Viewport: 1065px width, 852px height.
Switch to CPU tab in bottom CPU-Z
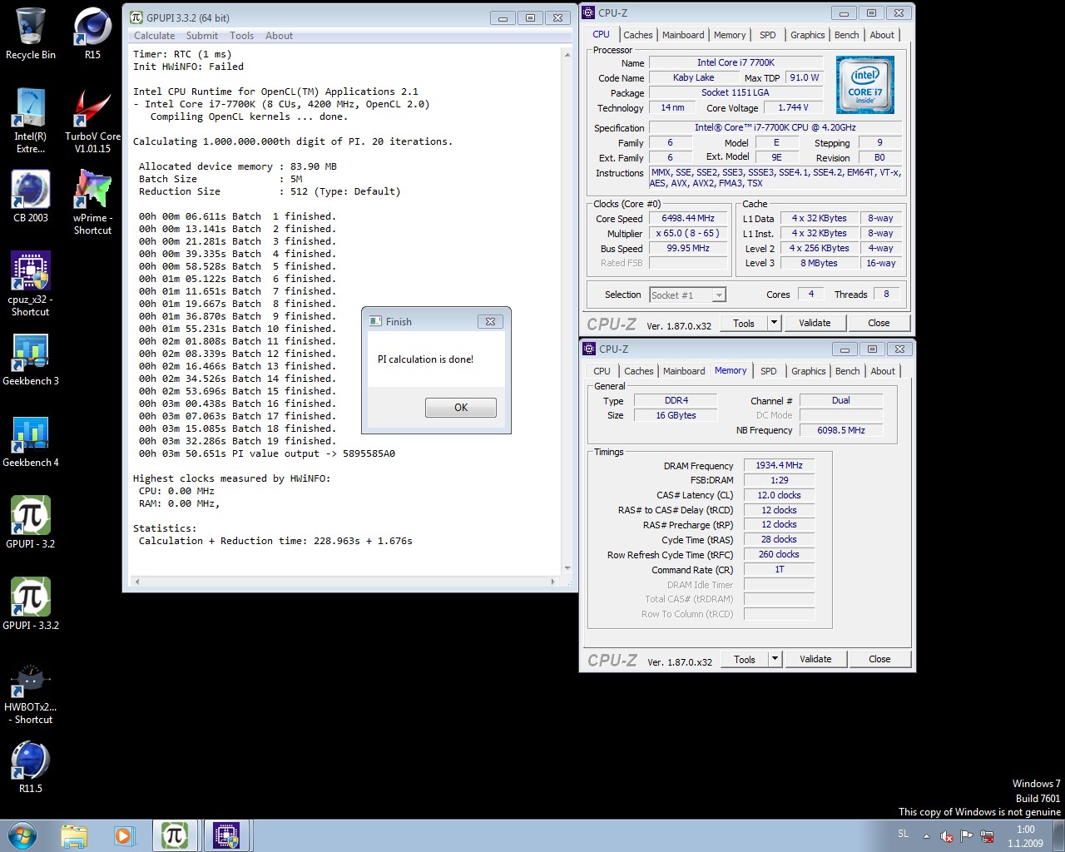[x=602, y=371]
